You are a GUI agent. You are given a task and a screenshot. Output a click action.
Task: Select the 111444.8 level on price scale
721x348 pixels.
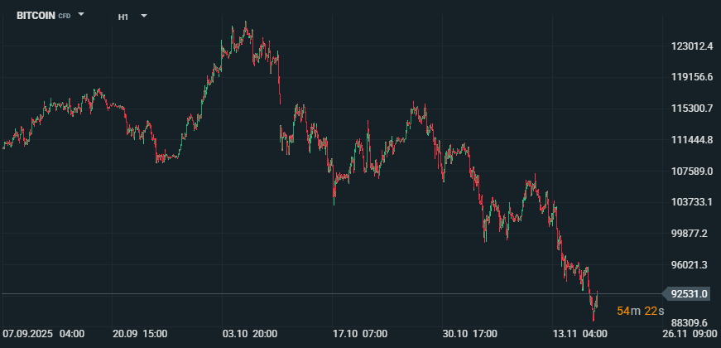[692, 139]
